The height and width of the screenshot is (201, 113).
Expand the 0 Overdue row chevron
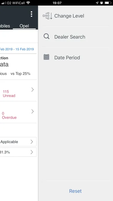[x=33, y=111]
